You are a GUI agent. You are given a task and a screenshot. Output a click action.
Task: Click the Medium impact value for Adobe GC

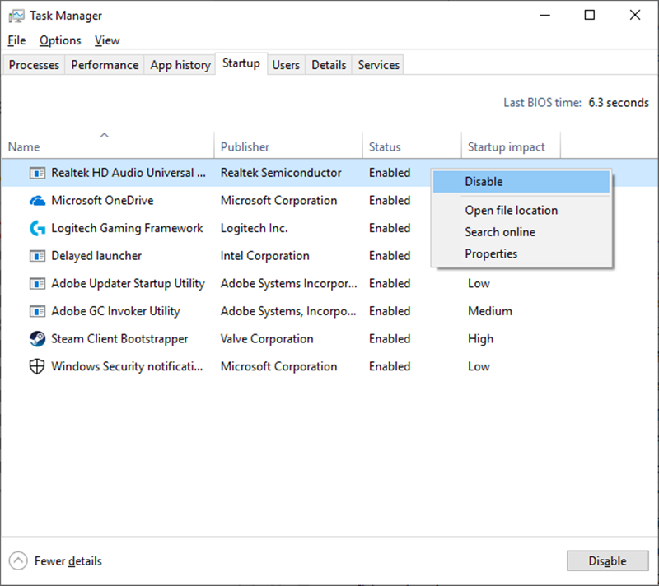pyautogui.click(x=490, y=311)
